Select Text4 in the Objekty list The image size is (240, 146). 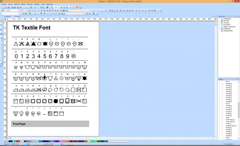[x=228, y=82]
